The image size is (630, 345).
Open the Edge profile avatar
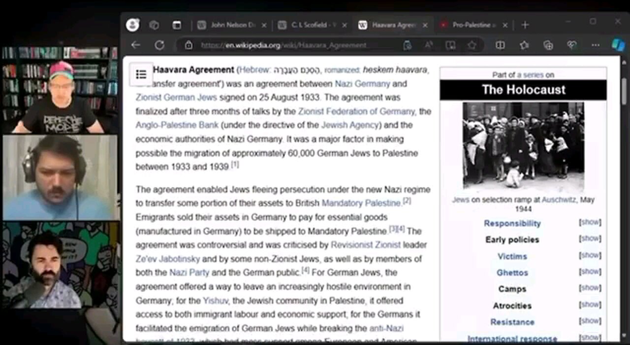tap(132, 25)
